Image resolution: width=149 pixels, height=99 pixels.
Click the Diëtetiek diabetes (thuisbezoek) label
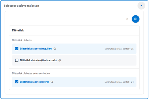point(38,60)
